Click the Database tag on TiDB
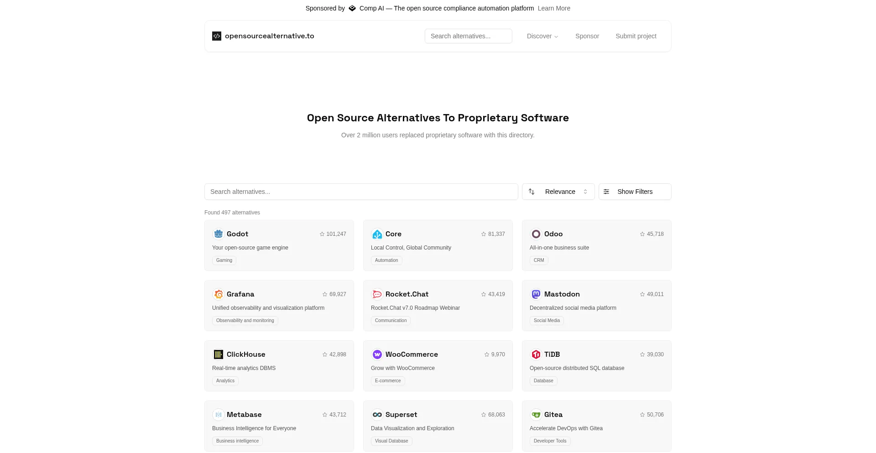The image size is (876, 453). tap(543, 381)
